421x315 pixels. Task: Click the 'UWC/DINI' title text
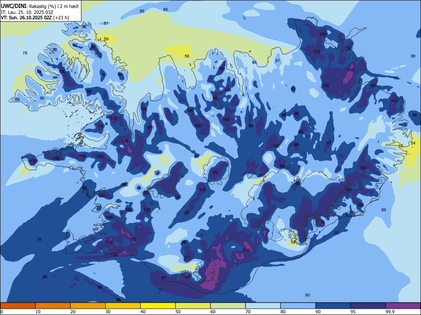[x=14, y=6]
